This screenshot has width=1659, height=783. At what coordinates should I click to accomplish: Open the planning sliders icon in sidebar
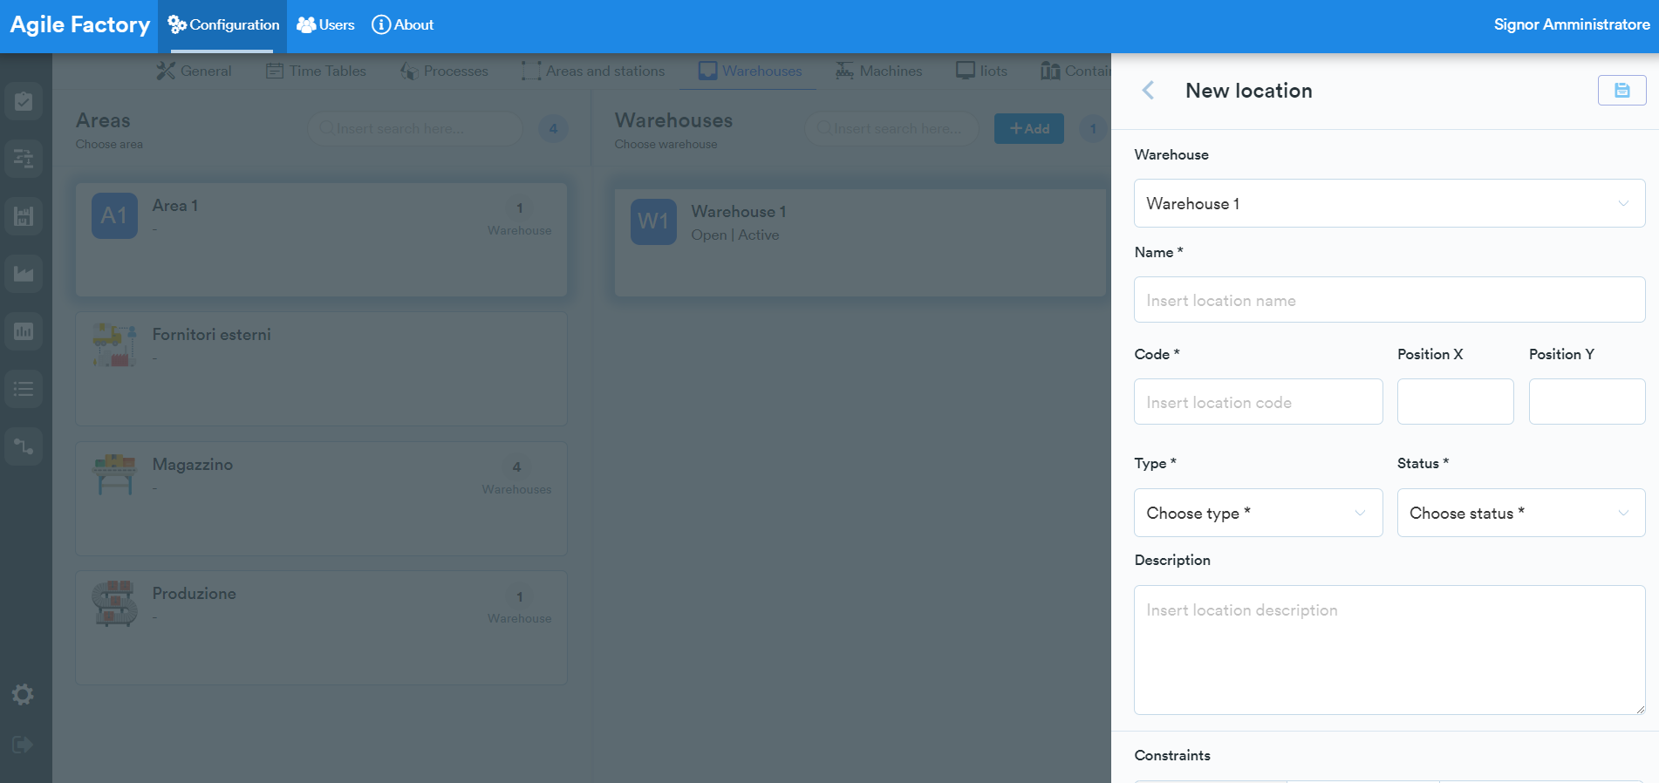pos(24,159)
